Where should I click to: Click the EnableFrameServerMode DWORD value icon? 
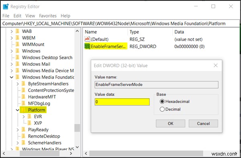[87, 47]
